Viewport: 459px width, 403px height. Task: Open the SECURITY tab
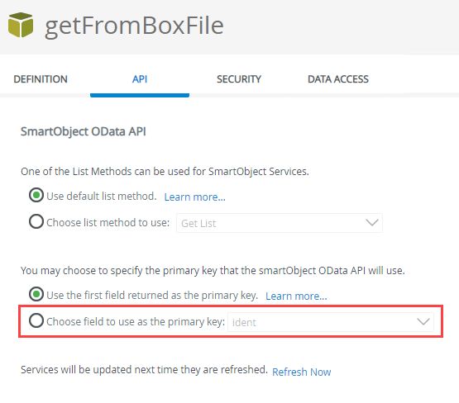[x=239, y=79]
